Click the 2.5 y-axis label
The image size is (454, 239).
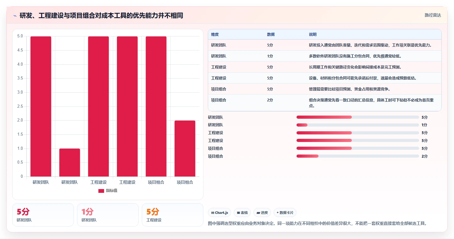pyautogui.click(x=20, y=106)
